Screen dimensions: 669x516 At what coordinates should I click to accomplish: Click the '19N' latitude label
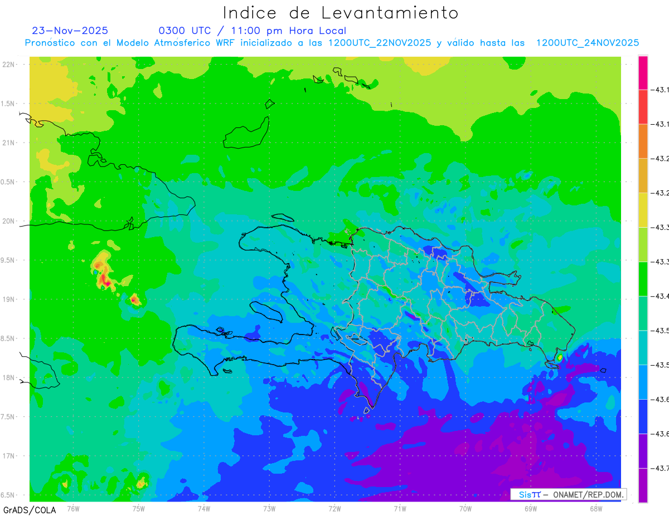pyautogui.click(x=8, y=299)
